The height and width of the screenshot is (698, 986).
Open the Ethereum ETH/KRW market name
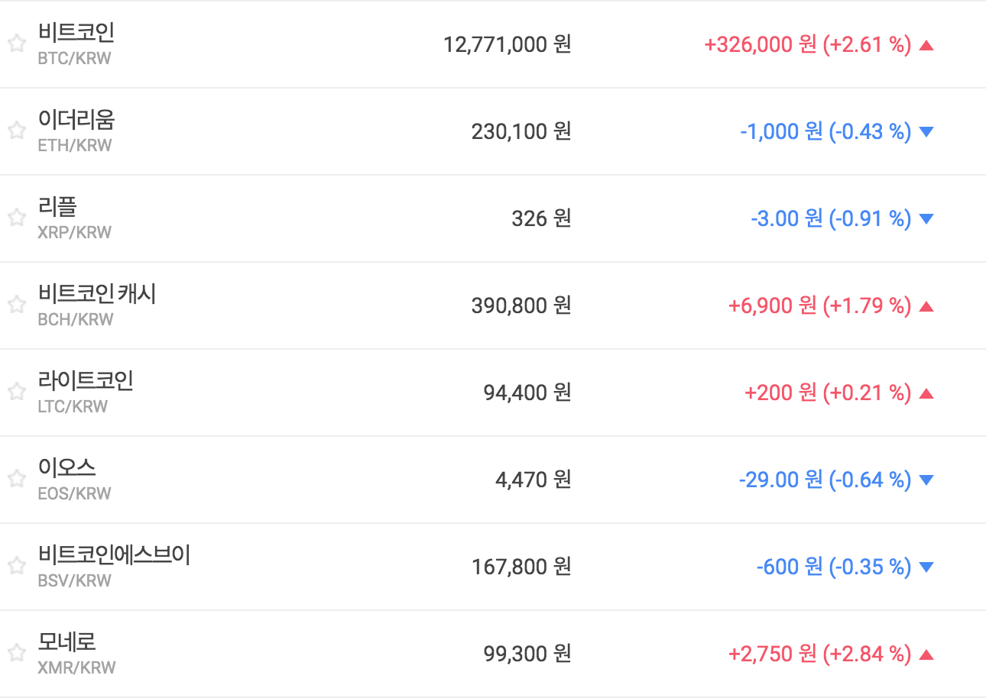point(76,120)
